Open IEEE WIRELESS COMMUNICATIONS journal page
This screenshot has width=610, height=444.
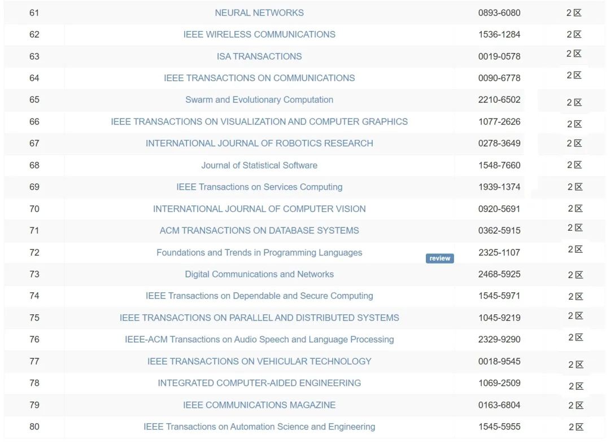(x=259, y=34)
